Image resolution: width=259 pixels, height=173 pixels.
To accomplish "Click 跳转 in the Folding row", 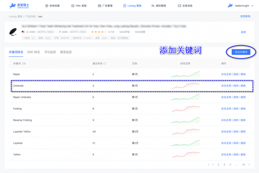I will [236, 108].
